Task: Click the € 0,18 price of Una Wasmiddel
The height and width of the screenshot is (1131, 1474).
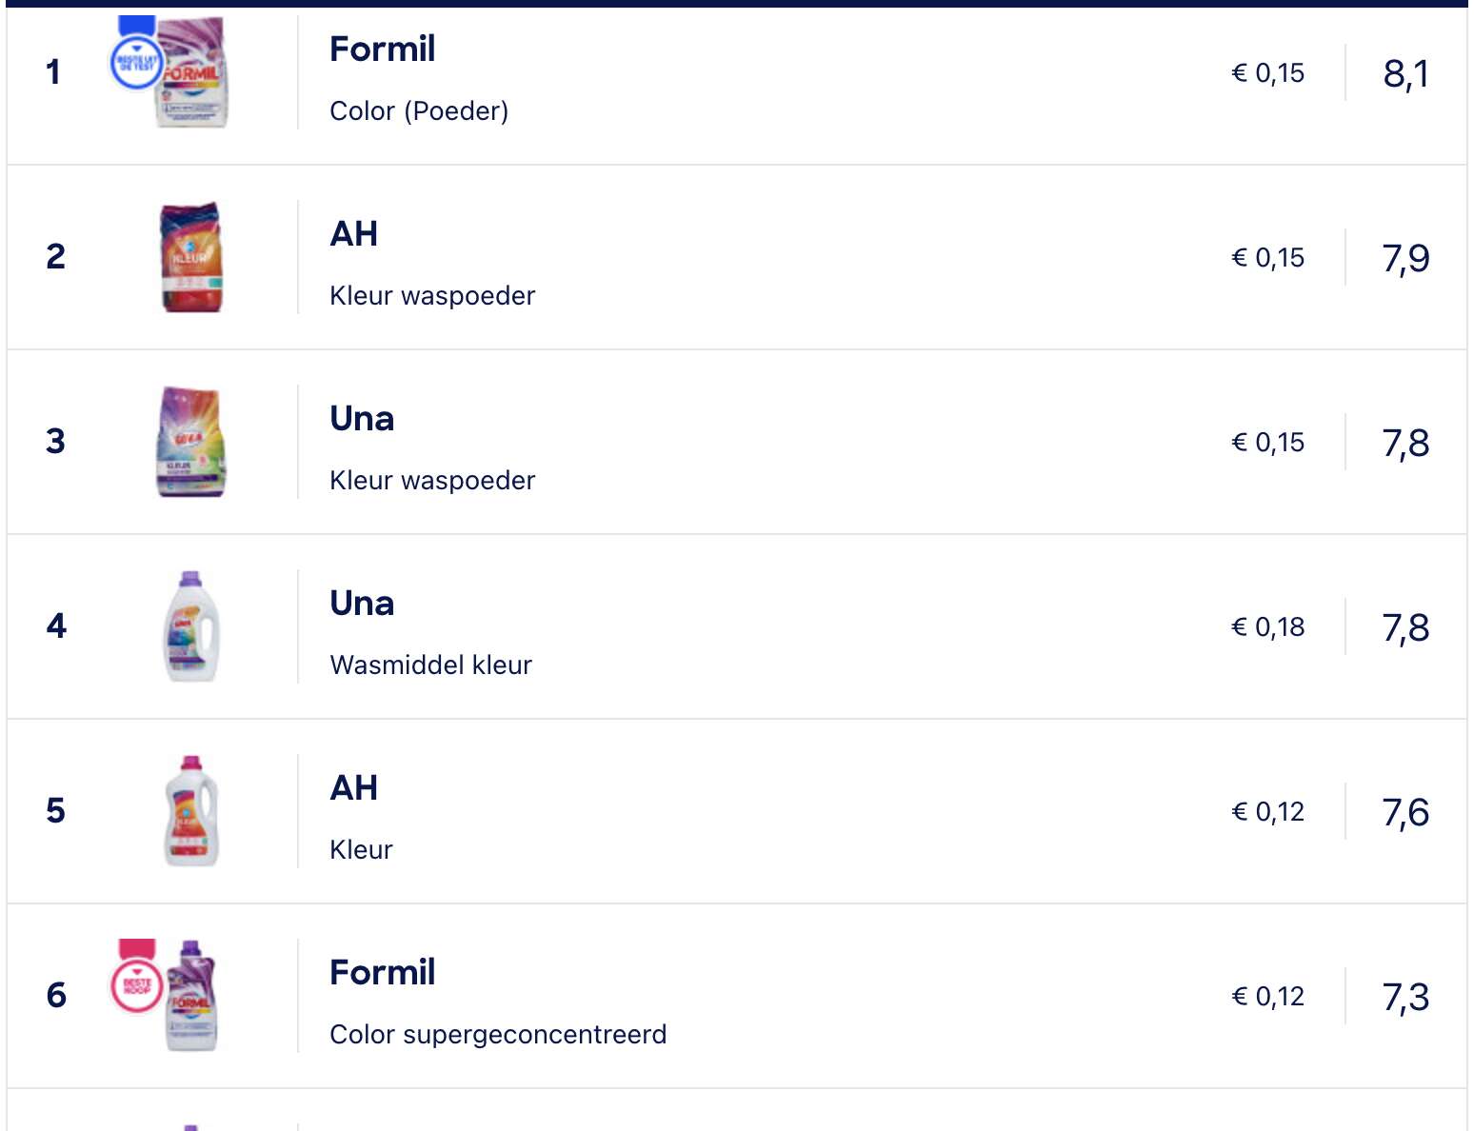Action: point(1268,627)
